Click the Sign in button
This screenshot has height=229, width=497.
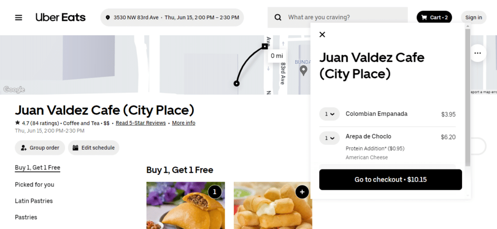click(x=474, y=17)
